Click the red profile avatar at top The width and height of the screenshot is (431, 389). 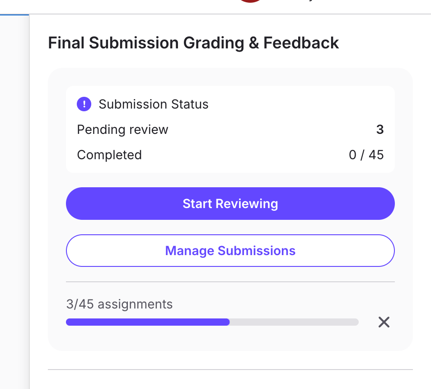point(250,1)
